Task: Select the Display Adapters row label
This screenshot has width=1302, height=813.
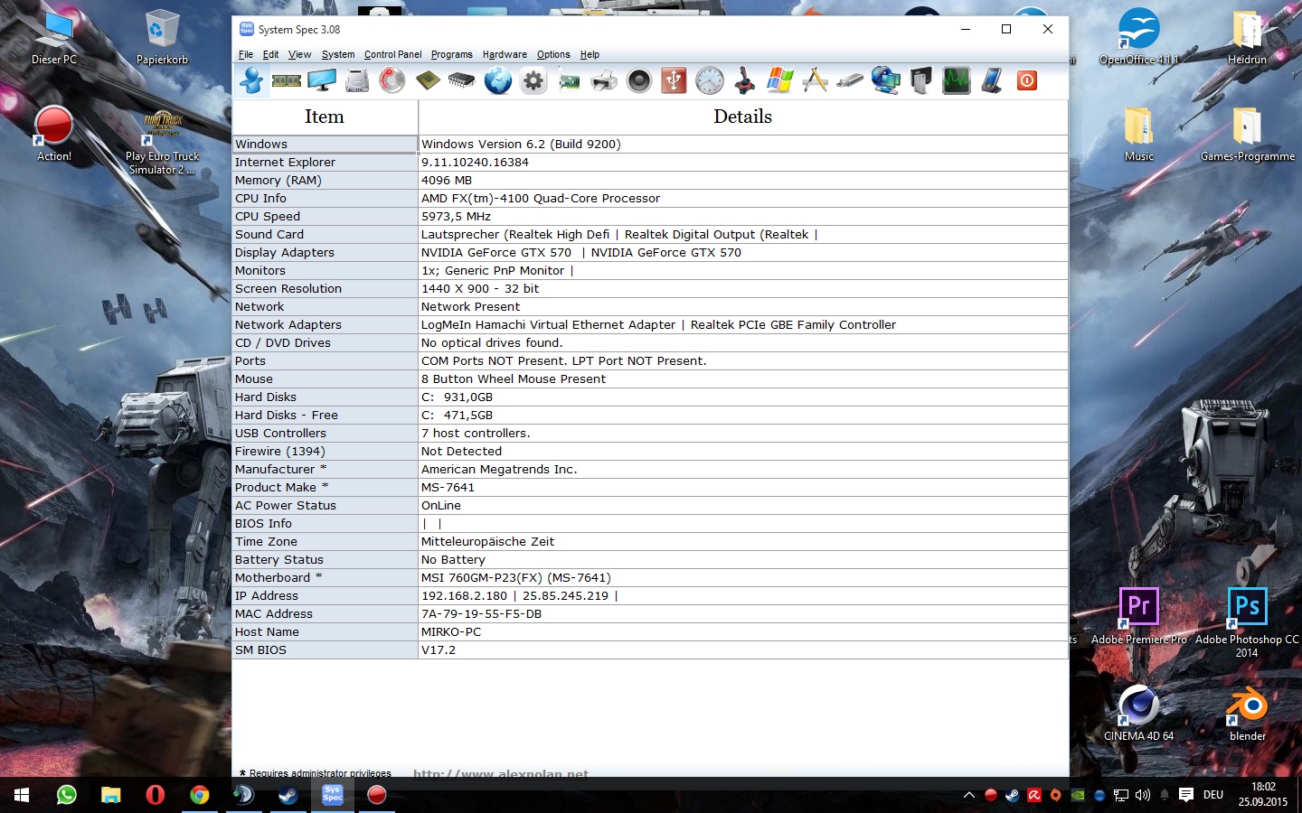Action: 325,252
